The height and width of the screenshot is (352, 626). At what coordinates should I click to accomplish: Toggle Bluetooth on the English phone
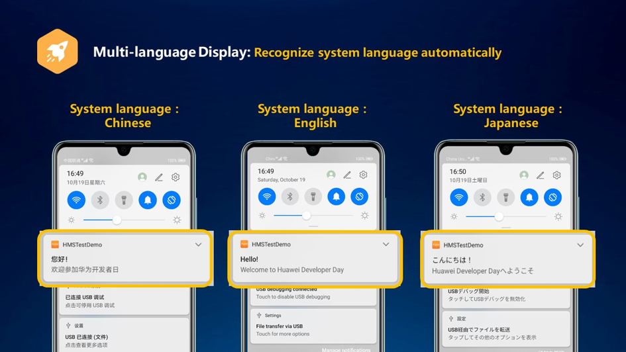pos(290,197)
